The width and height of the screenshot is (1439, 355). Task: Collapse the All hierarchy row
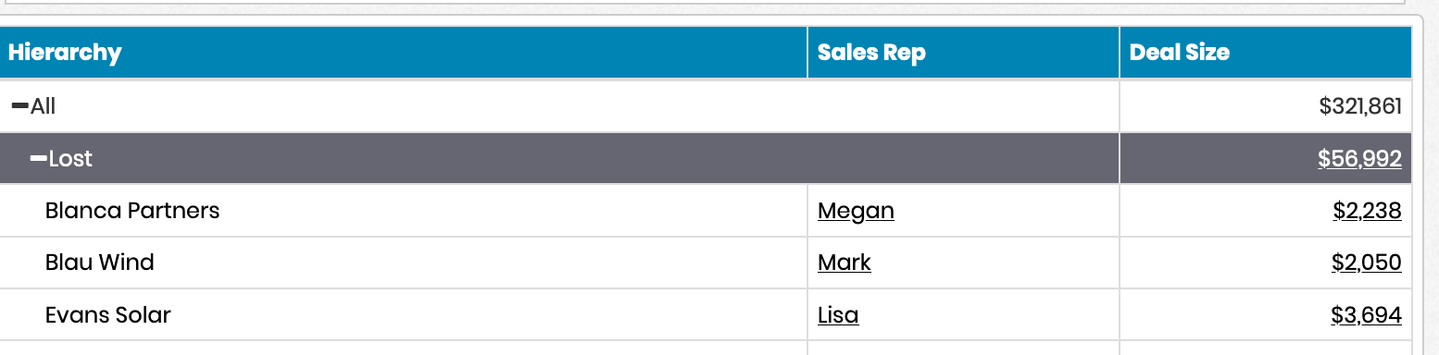pyautogui.click(x=19, y=106)
